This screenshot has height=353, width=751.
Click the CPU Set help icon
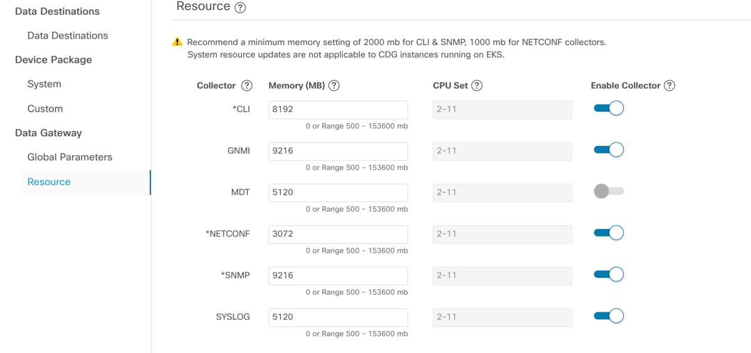click(x=477, y=86)
